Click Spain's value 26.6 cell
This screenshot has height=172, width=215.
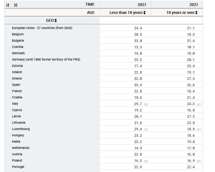[x=191, y=85]
